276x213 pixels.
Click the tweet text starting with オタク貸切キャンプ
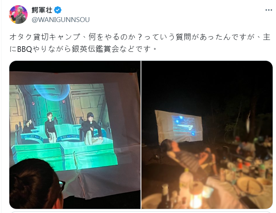pyautogui.click(x=140, y=43)
